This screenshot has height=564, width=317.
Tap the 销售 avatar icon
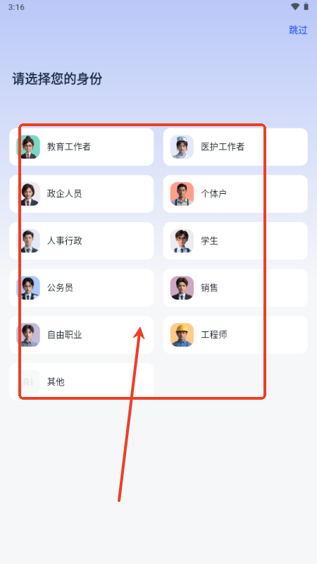coord(182,288)
